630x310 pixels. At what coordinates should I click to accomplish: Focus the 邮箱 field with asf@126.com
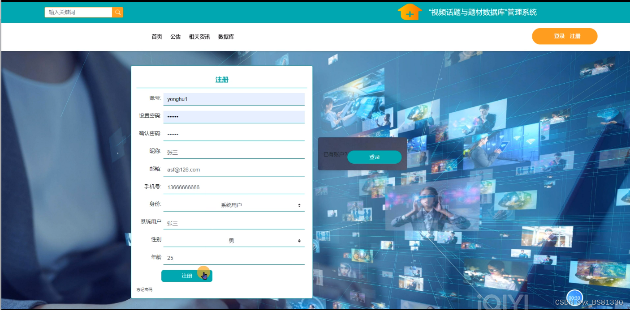(x=234, y=170)
